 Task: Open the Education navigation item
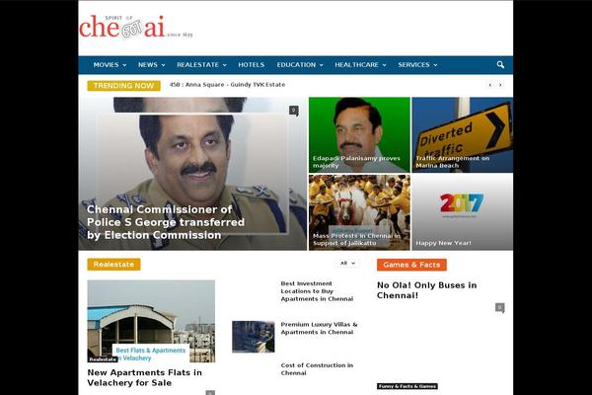click(296, 65)
